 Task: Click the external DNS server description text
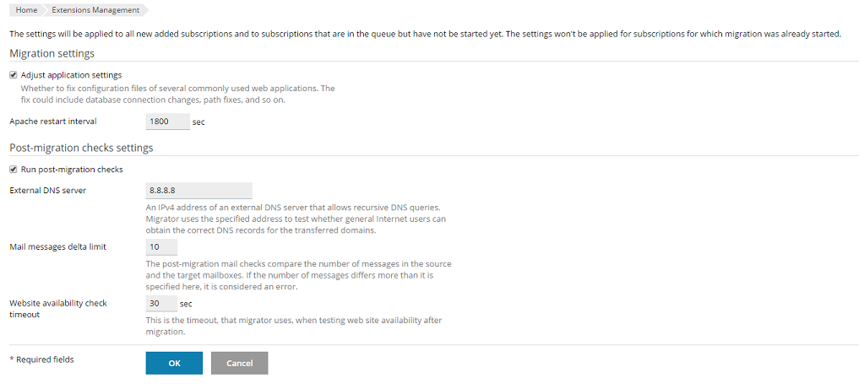coord(296,219)
